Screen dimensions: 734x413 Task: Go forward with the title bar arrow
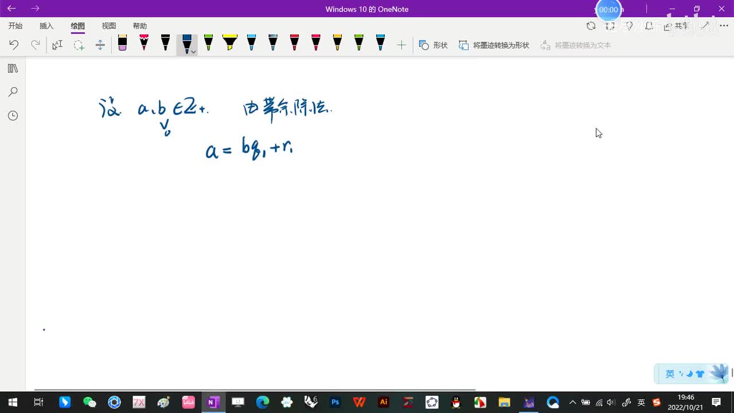click(36, 9)
